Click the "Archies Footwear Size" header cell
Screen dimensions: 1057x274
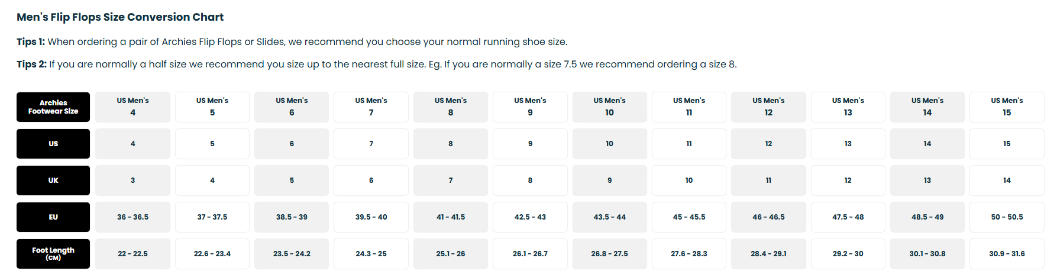53,107
